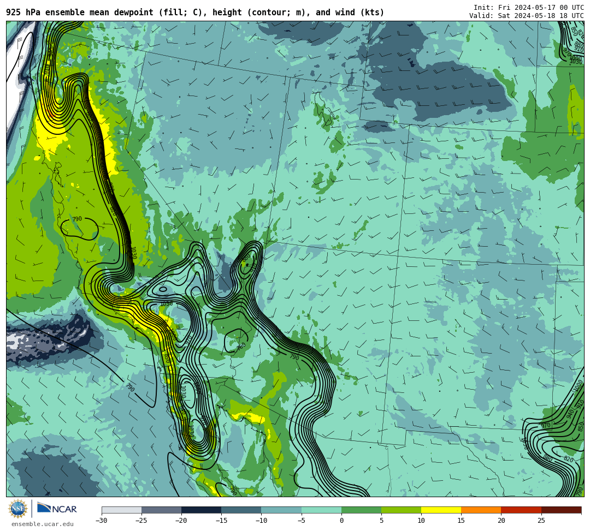The width and height of the screenshot is (590, 531).
Task: Click the '760' height contour label
Action: [241, 347]
